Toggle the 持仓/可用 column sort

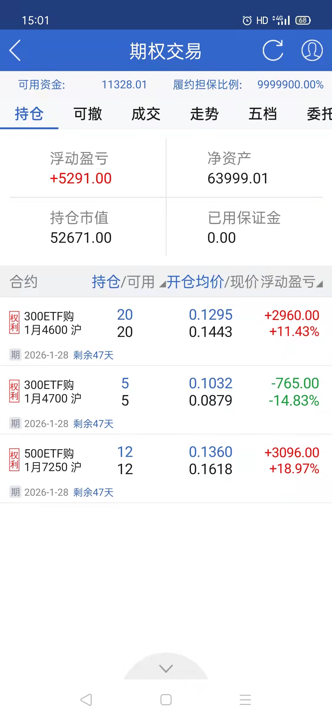124,282
